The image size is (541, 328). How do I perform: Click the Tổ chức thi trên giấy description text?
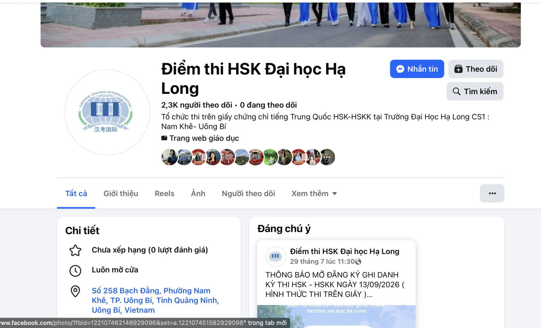(x=325, y=122)
